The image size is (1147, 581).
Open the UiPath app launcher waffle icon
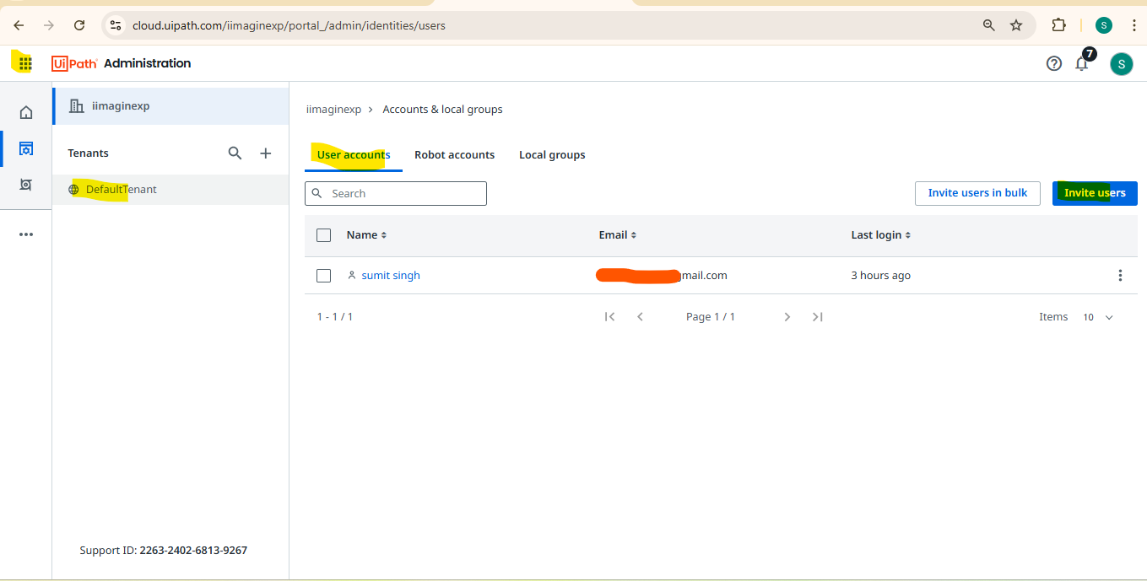23,62
